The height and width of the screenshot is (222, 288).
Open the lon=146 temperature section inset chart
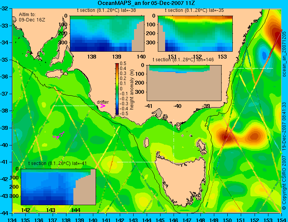click(x=184, y=83)
